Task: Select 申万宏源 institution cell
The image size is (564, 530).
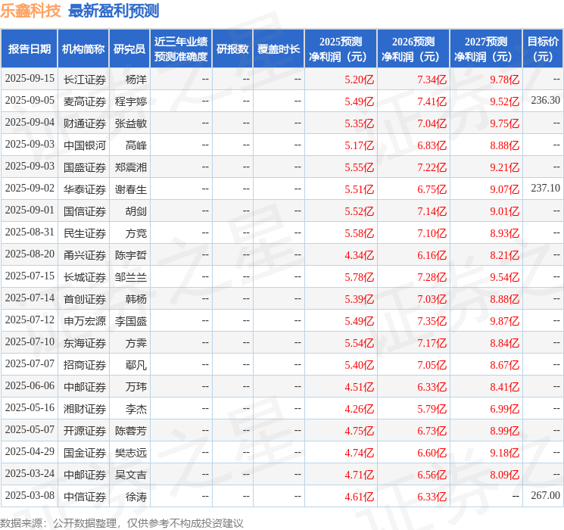Action: 85,321
